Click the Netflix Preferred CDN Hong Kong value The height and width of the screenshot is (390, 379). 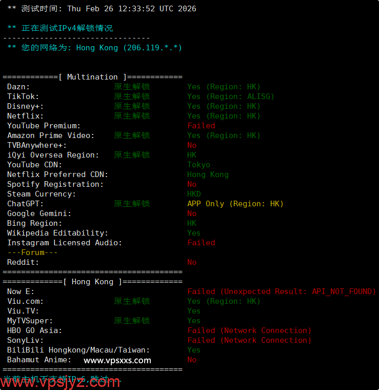click(208, 174)
